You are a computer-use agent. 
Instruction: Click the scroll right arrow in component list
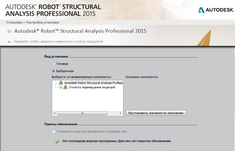point(121,113)
